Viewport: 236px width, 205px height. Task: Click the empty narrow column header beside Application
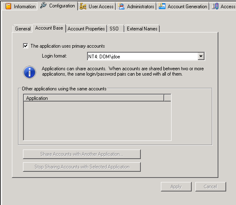click(167, 98)
